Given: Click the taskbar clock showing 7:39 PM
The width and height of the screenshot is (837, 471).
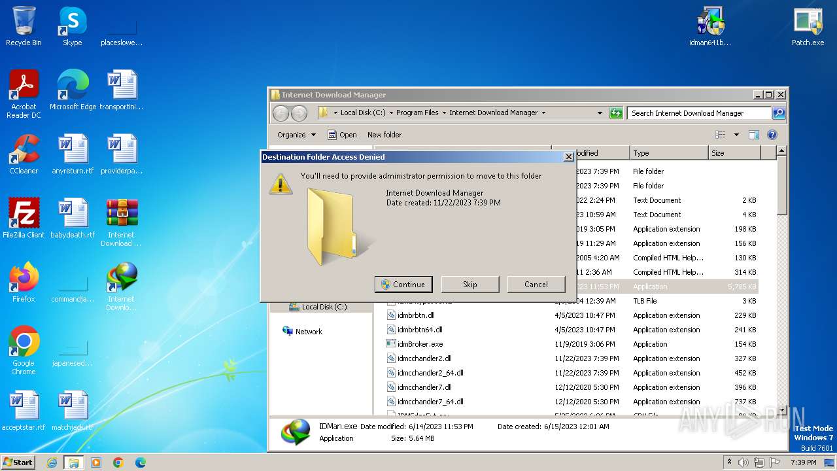Looking at the screenshot, I should coord(803,462).
